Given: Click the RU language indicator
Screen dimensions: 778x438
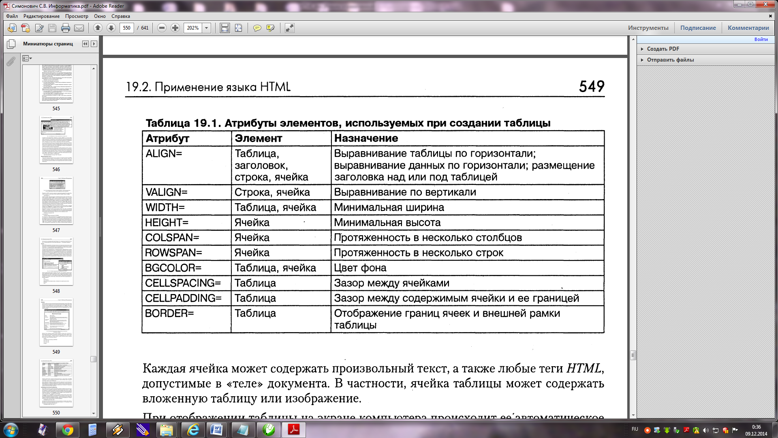Looking at the screenshot, I should tap(635, 429).
